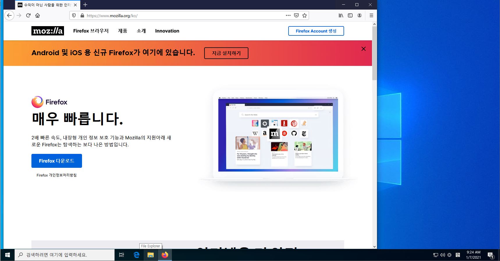This screenshot has height=261, width=500.
Task: Dismiss the orange promo banner
Action: pyautogui.click(x=364, y=49)
